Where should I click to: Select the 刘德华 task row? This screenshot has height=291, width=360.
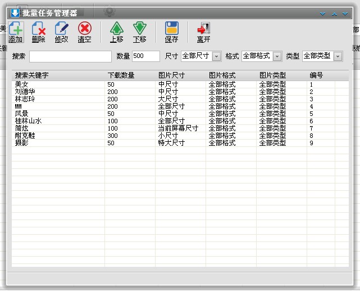click(x=180, y=92)
